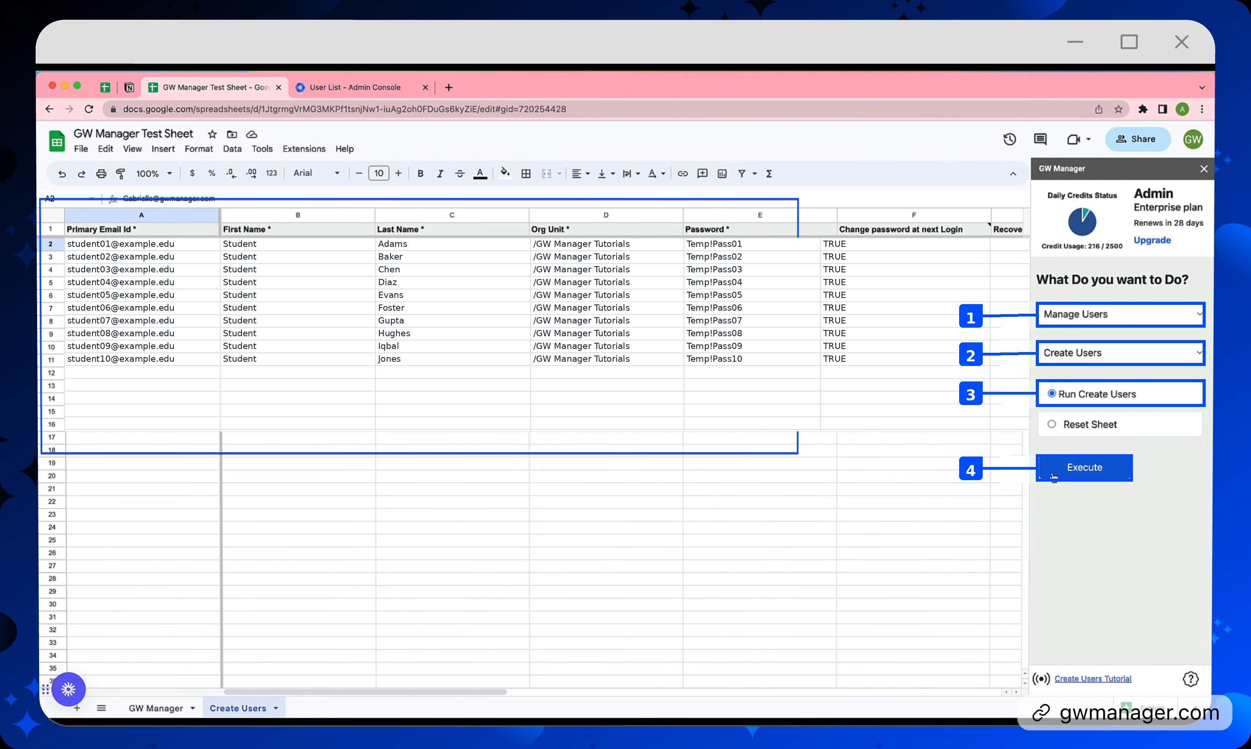Open the 100% zoom dropdown
Image resolution: width=1251 pixels, height=749 pixels.
tap(154, 174)
